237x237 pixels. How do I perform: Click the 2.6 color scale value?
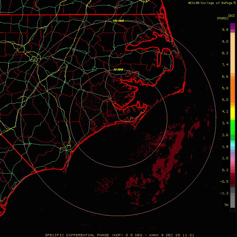click(225, 135)
